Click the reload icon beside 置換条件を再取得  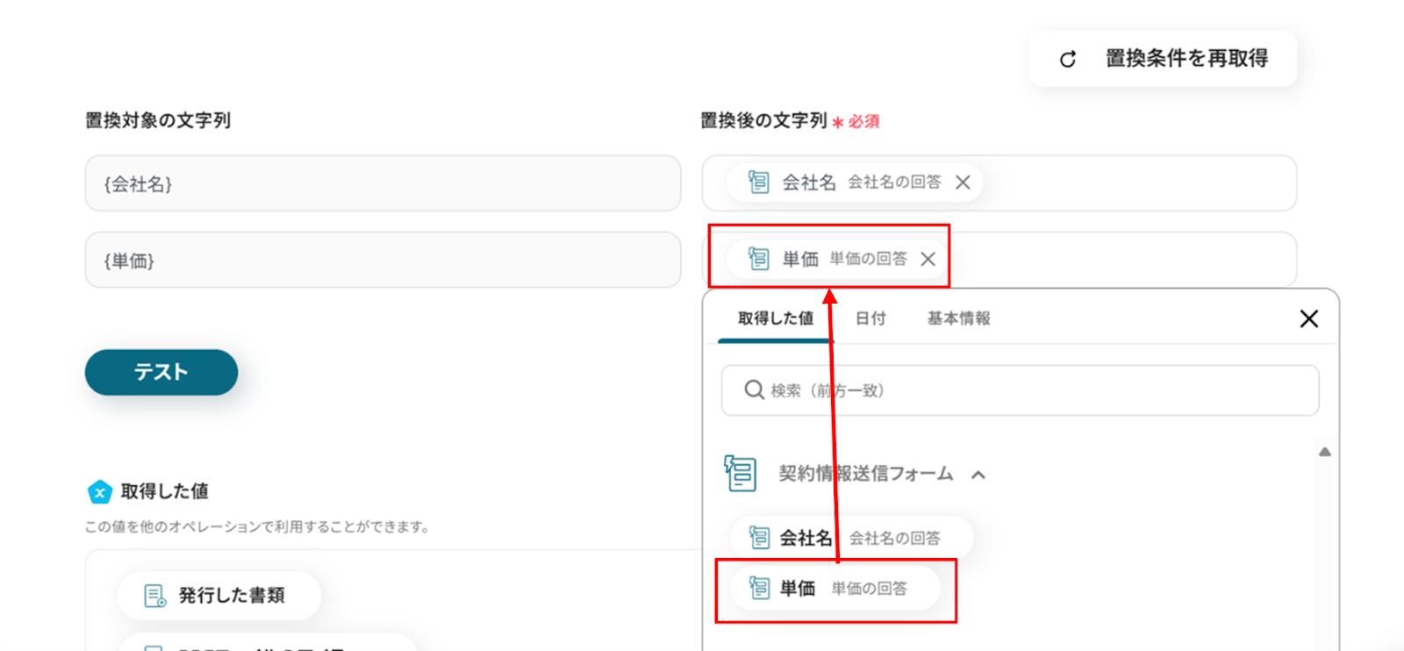(1068, 59)
